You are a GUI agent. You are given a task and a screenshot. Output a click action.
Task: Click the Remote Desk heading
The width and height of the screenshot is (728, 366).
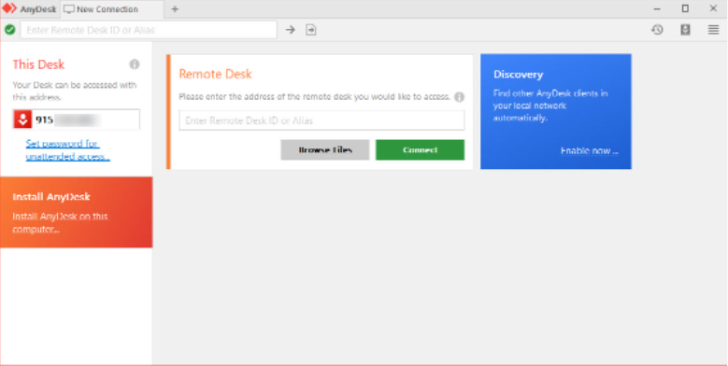click(216, 74)
